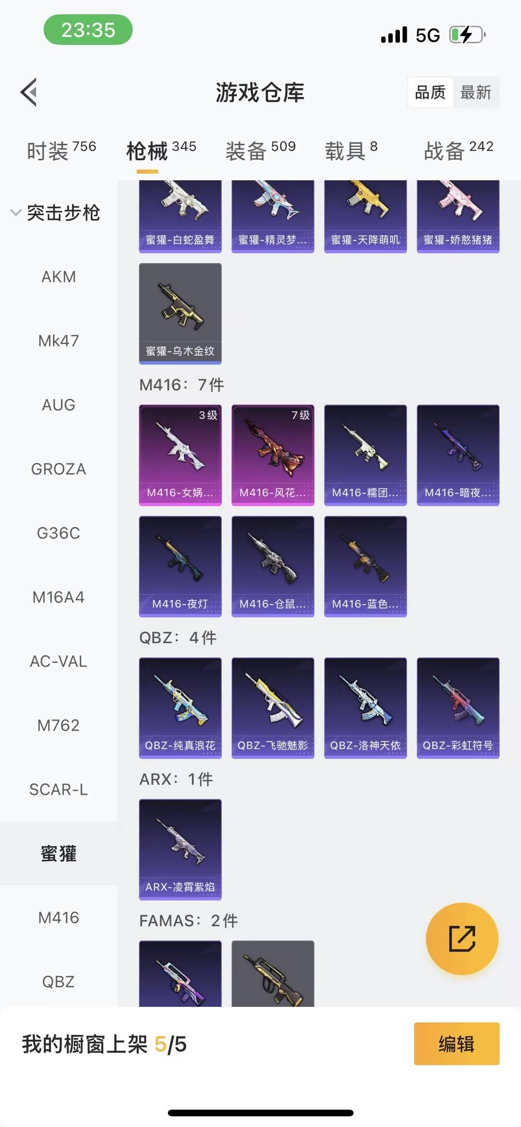
Task: Tap the back arrow icon
Action: click(x=29, y=92)
